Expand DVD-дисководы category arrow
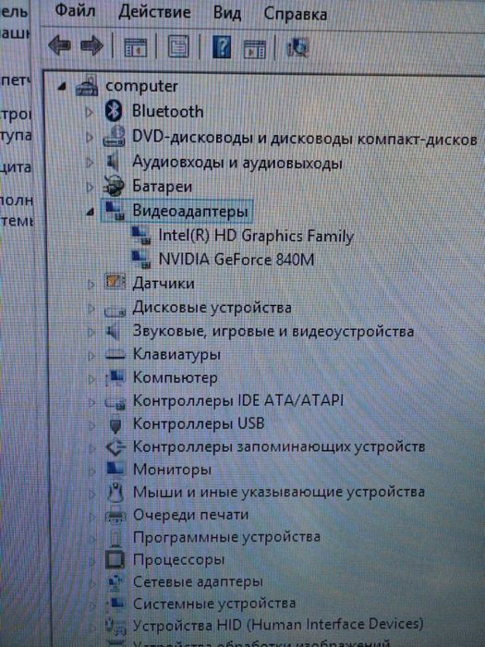 point(90,138)
